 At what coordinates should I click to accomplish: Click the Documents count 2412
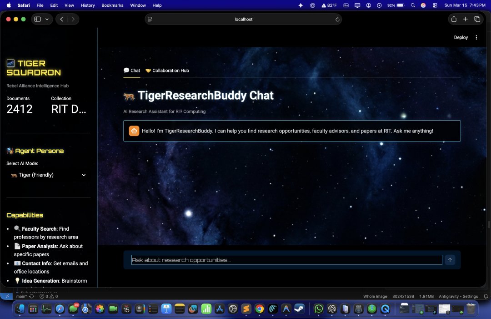pos(20,109)
